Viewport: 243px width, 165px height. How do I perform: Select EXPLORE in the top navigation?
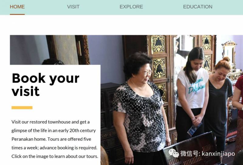pos(131,7)
